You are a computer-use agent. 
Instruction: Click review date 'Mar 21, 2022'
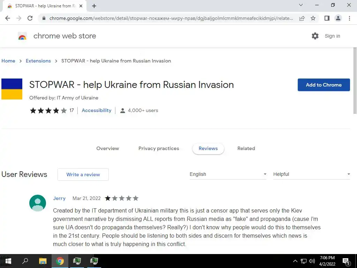tap(86, 198)
